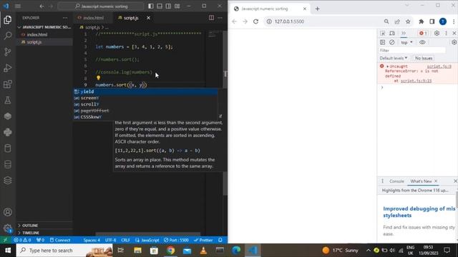This screenshot has height=257, width=458.
Task: Bookmark this page with the star icon
Action: [408, 21]
